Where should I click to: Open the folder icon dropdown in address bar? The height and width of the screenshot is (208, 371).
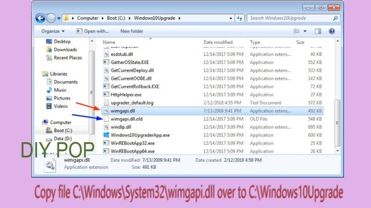[72, 18]
